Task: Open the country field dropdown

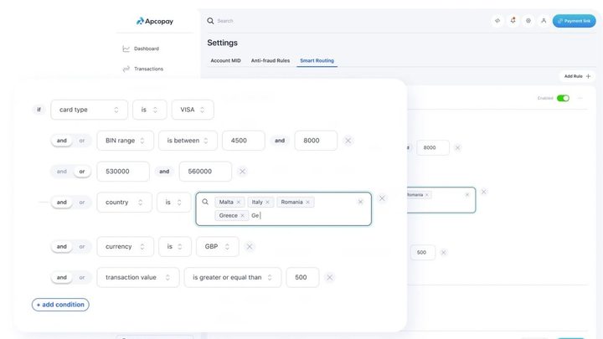Action: pos(124,203)
